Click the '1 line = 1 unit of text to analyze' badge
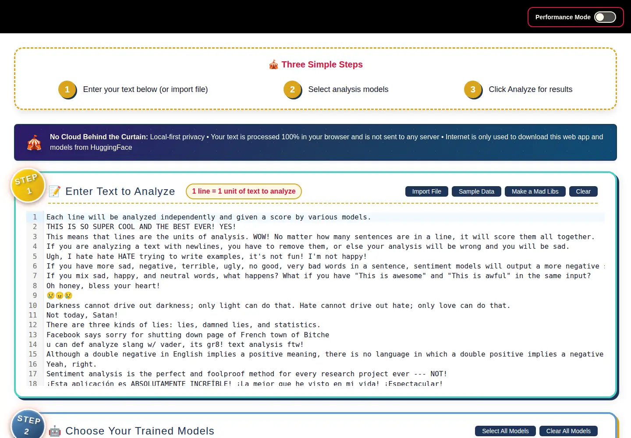 [244, 191]
